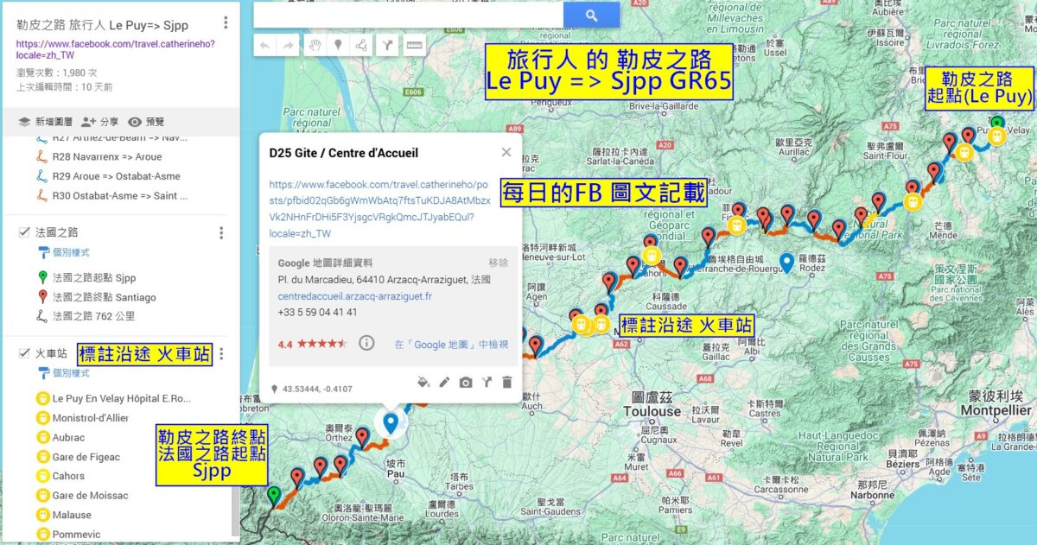
Task: Click the undo arrow above the map
Action: 265,46
